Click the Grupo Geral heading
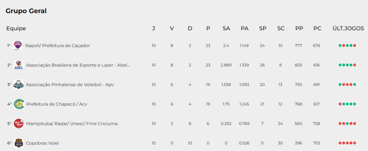The width and height of the screenshot is (368, 151). coord(26,11)
